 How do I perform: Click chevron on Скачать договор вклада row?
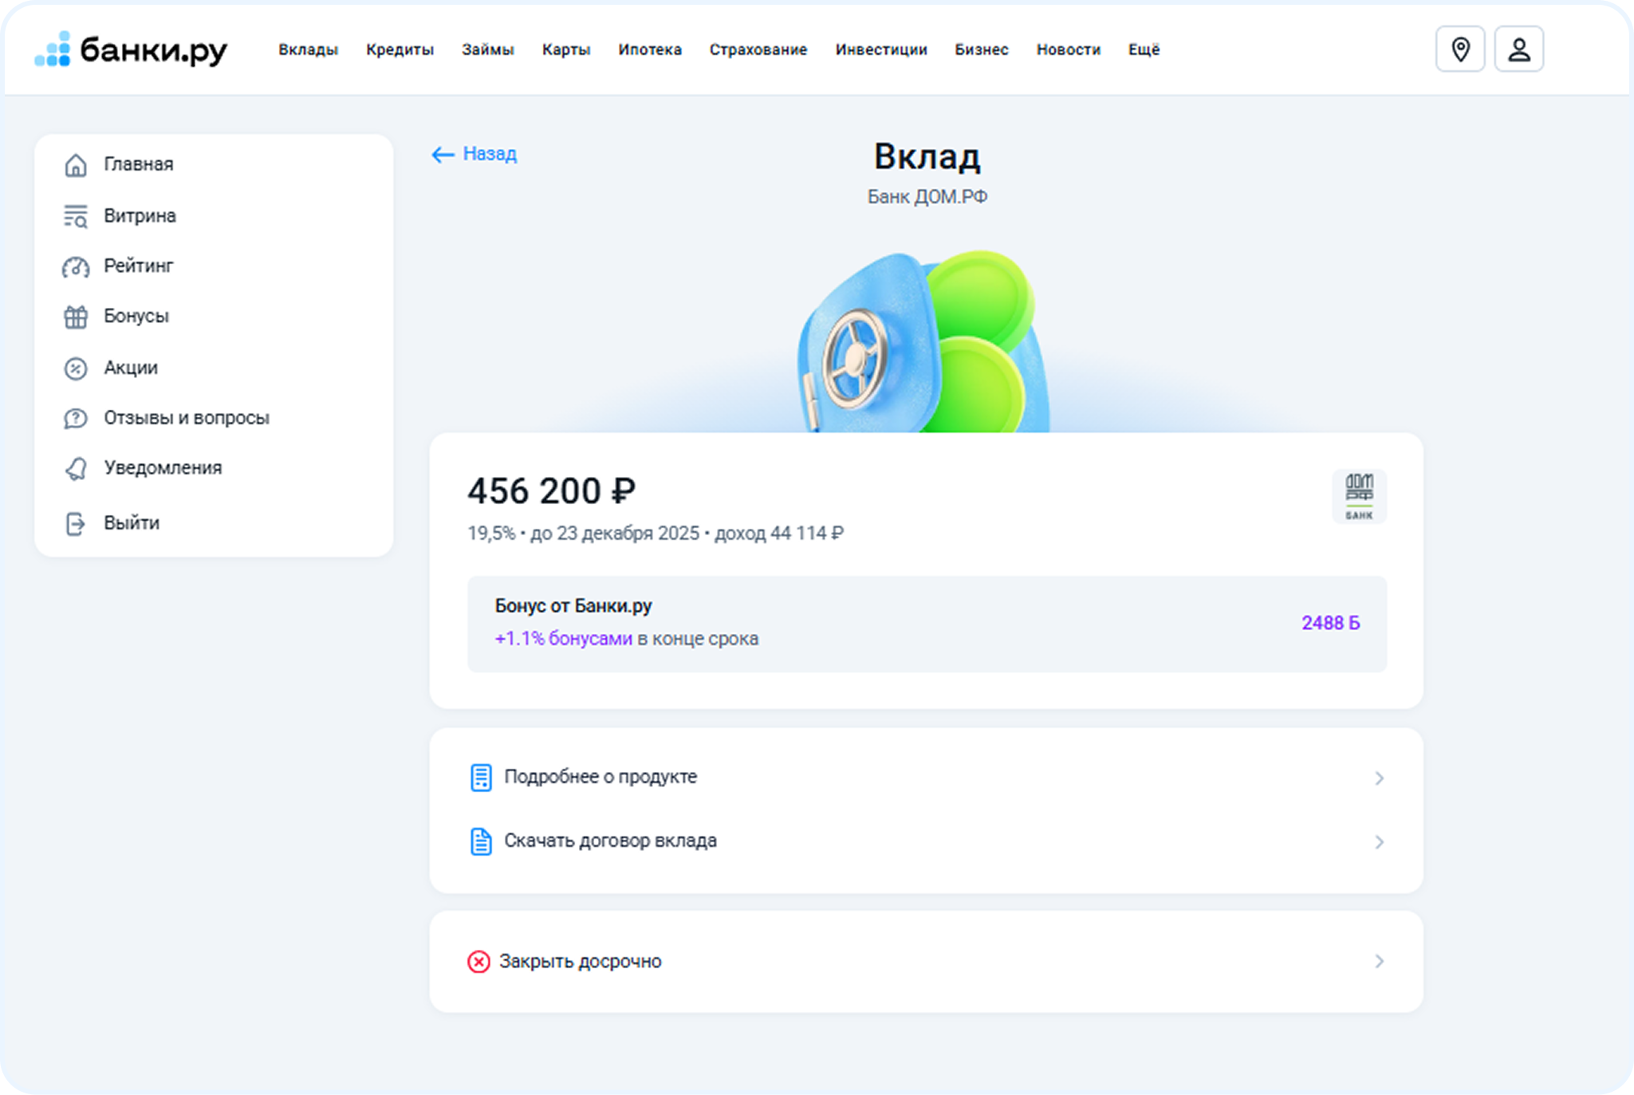click(x=1379, y=842)
